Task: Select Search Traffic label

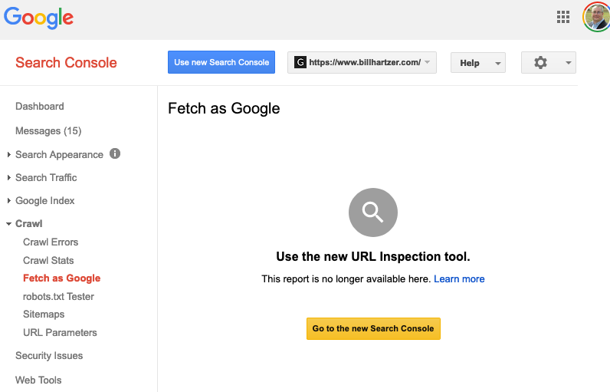Action: pyautogui.click(x=46, y=177)
